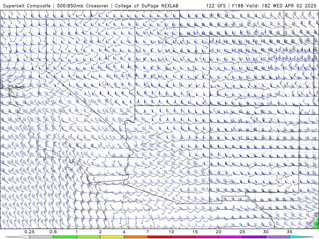Pick the orange swatch between 4 and 7
This screenshot has height=239, width=319.
(136, 237)
